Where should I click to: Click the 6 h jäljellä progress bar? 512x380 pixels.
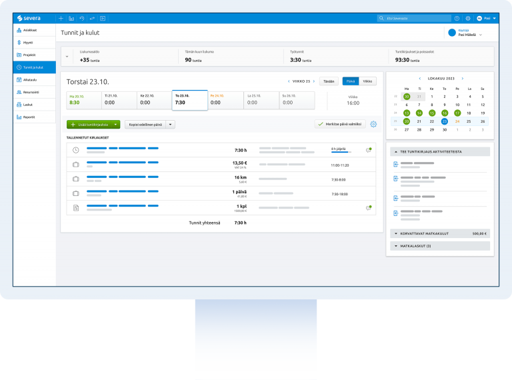(x=341, y=152)
